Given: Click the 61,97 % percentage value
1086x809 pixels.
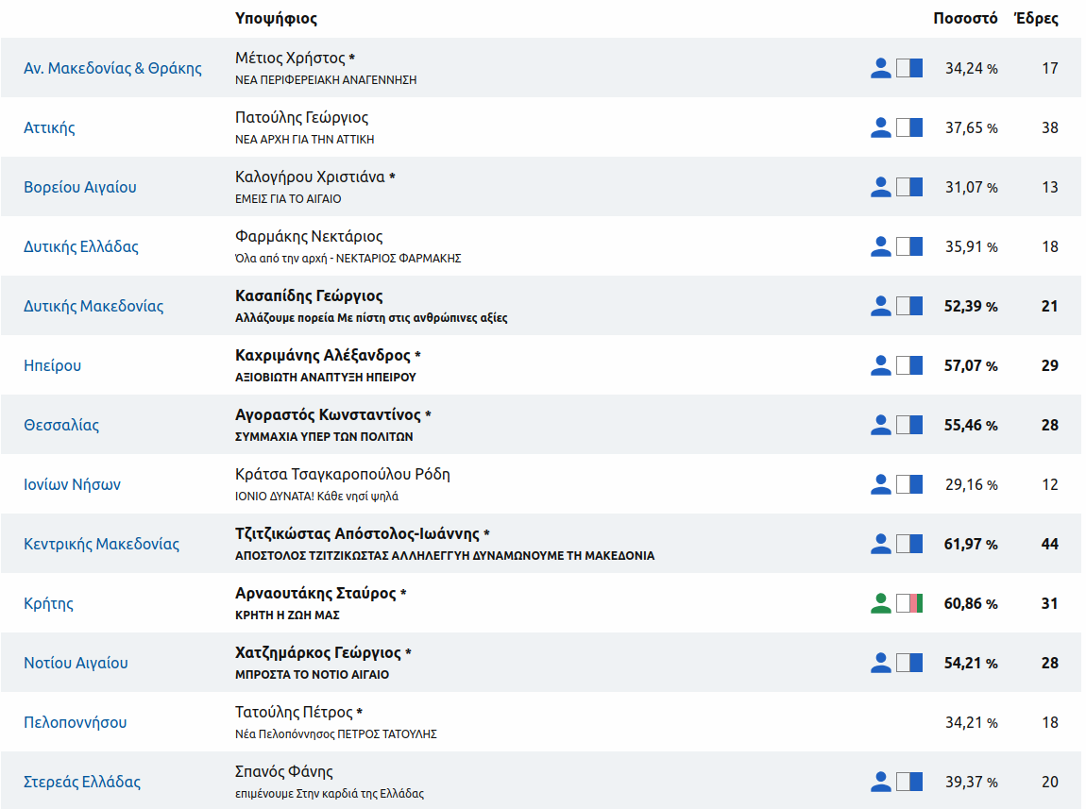Looking at the screenshot, I should 971,545.
